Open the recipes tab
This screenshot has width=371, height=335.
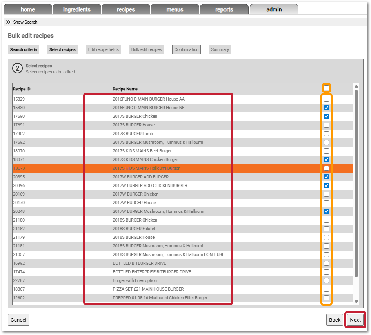pyautogui.click(x=125, y=9)
